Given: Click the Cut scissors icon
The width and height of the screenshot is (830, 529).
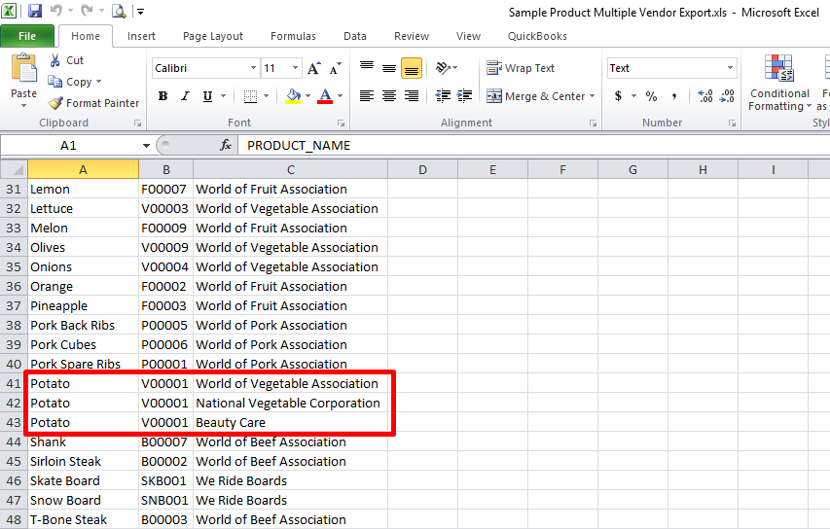Looking at the screenshot, I should (55, 60).
